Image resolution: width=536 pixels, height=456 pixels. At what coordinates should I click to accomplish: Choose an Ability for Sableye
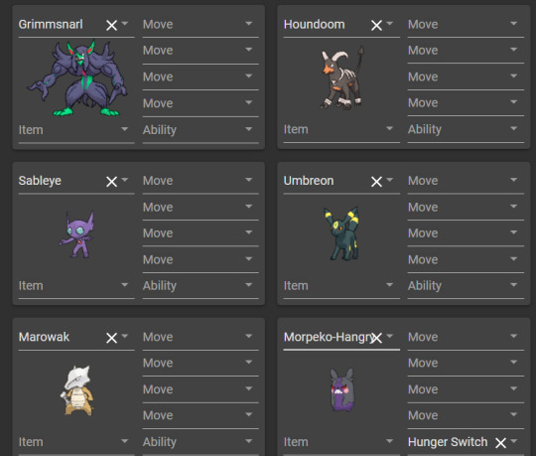click(x=201, y=286)
